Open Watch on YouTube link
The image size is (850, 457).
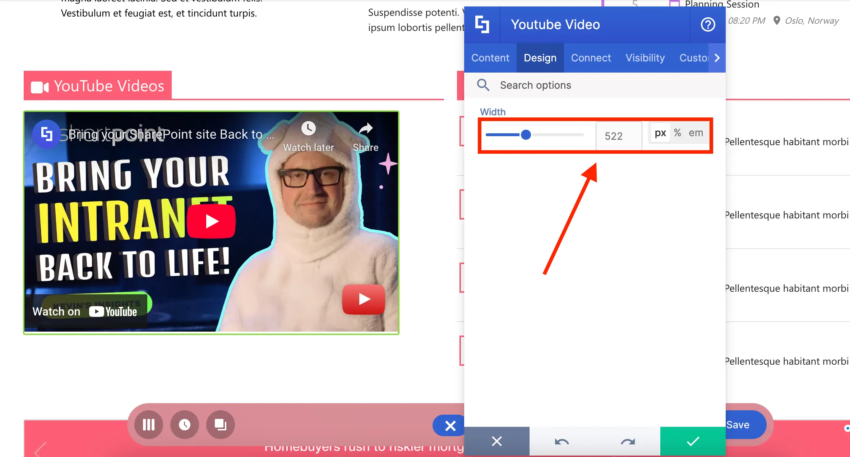[x=86, y=311]
